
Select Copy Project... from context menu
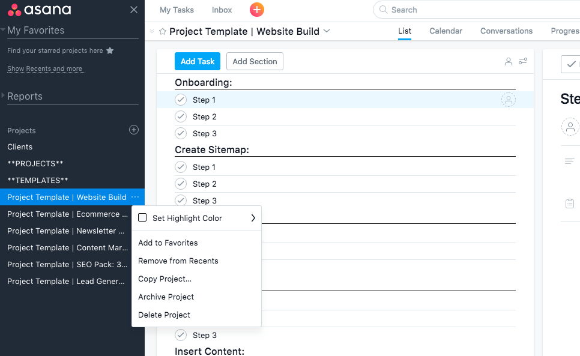click(x=165, y=279)
